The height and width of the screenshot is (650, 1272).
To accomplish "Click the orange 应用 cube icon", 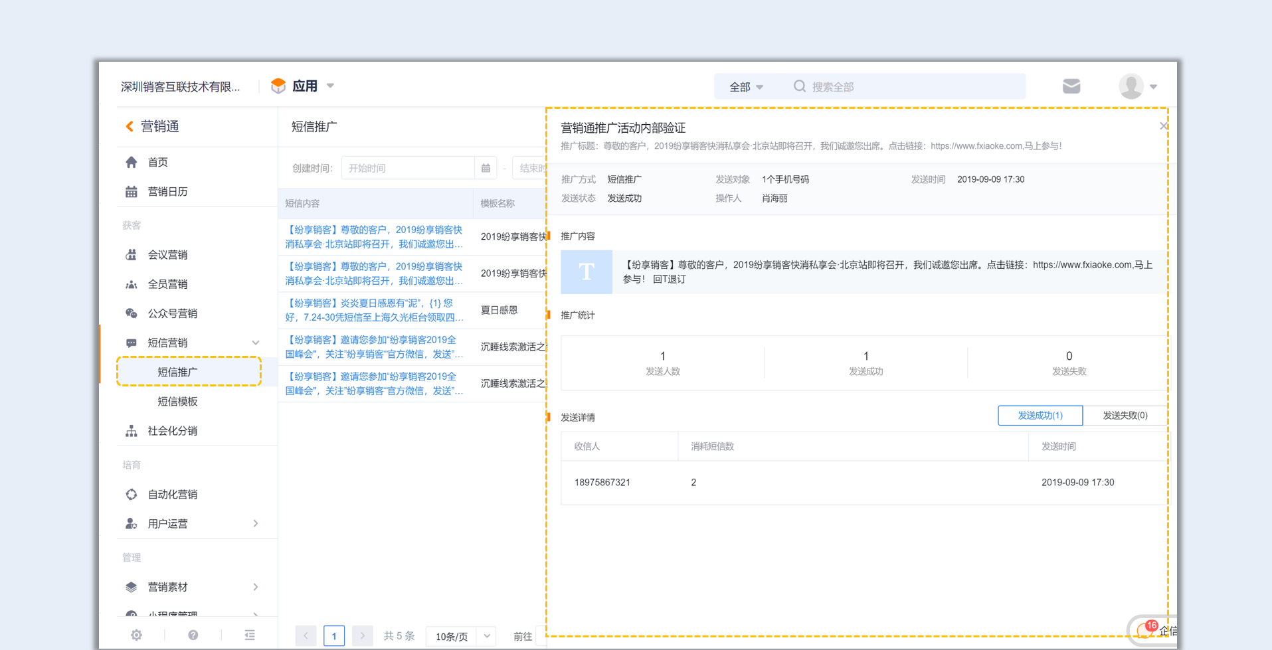I will tap(278, 86).
